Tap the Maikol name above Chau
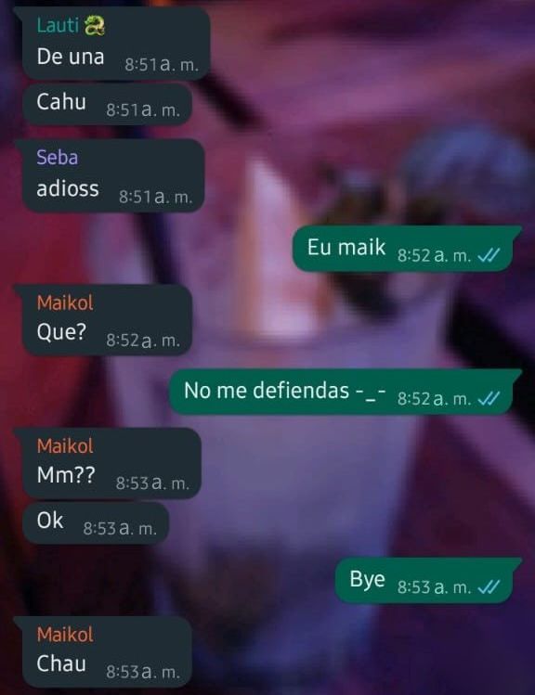 [65, 635]
